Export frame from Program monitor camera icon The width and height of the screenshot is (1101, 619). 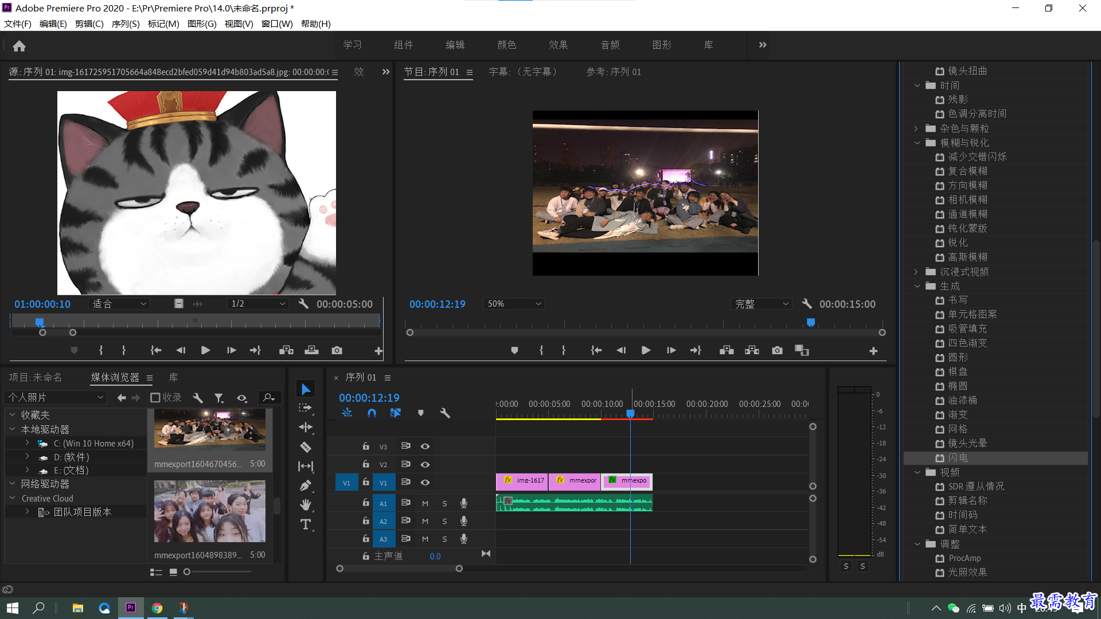click(x=777, y=350)
